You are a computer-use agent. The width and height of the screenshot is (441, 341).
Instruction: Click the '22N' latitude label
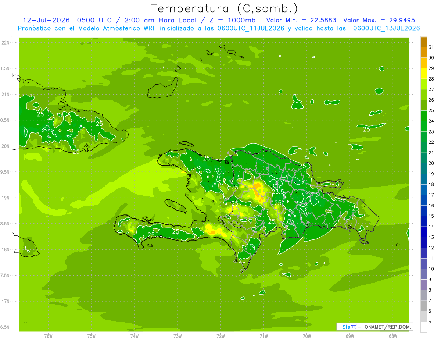(6, 43)
